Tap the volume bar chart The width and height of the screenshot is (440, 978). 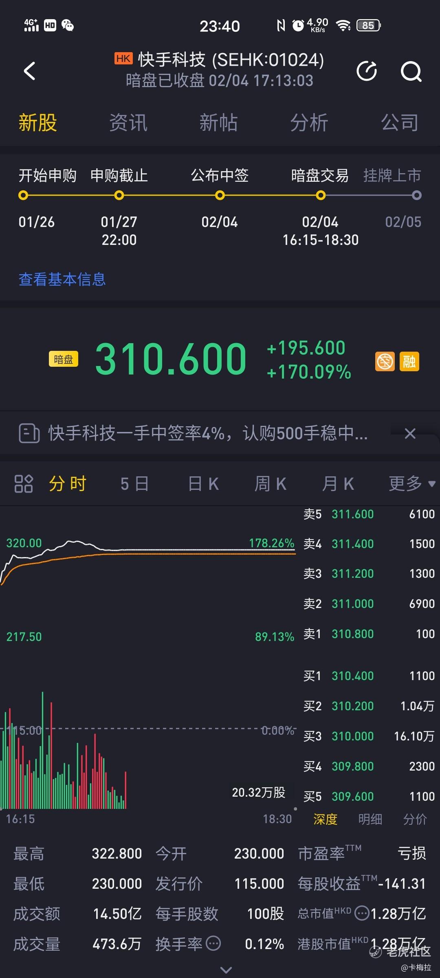pos(63,751)
